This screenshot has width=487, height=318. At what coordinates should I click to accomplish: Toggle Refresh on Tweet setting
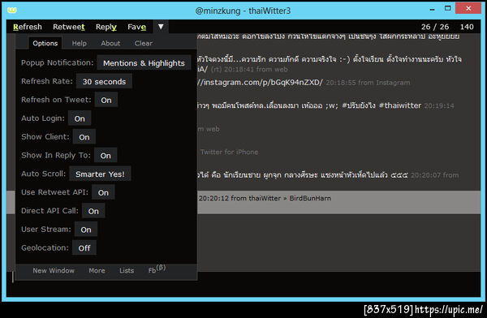[x=106, y=100]
